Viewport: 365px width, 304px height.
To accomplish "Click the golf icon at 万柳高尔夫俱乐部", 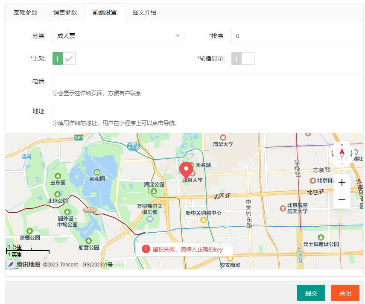I will tap(149, 218).
